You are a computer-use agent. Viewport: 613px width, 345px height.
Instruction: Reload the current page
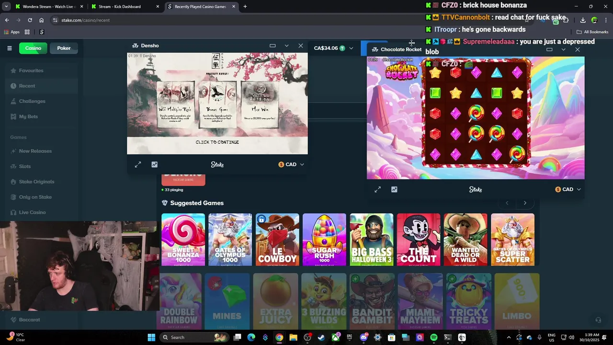[30, 20]
